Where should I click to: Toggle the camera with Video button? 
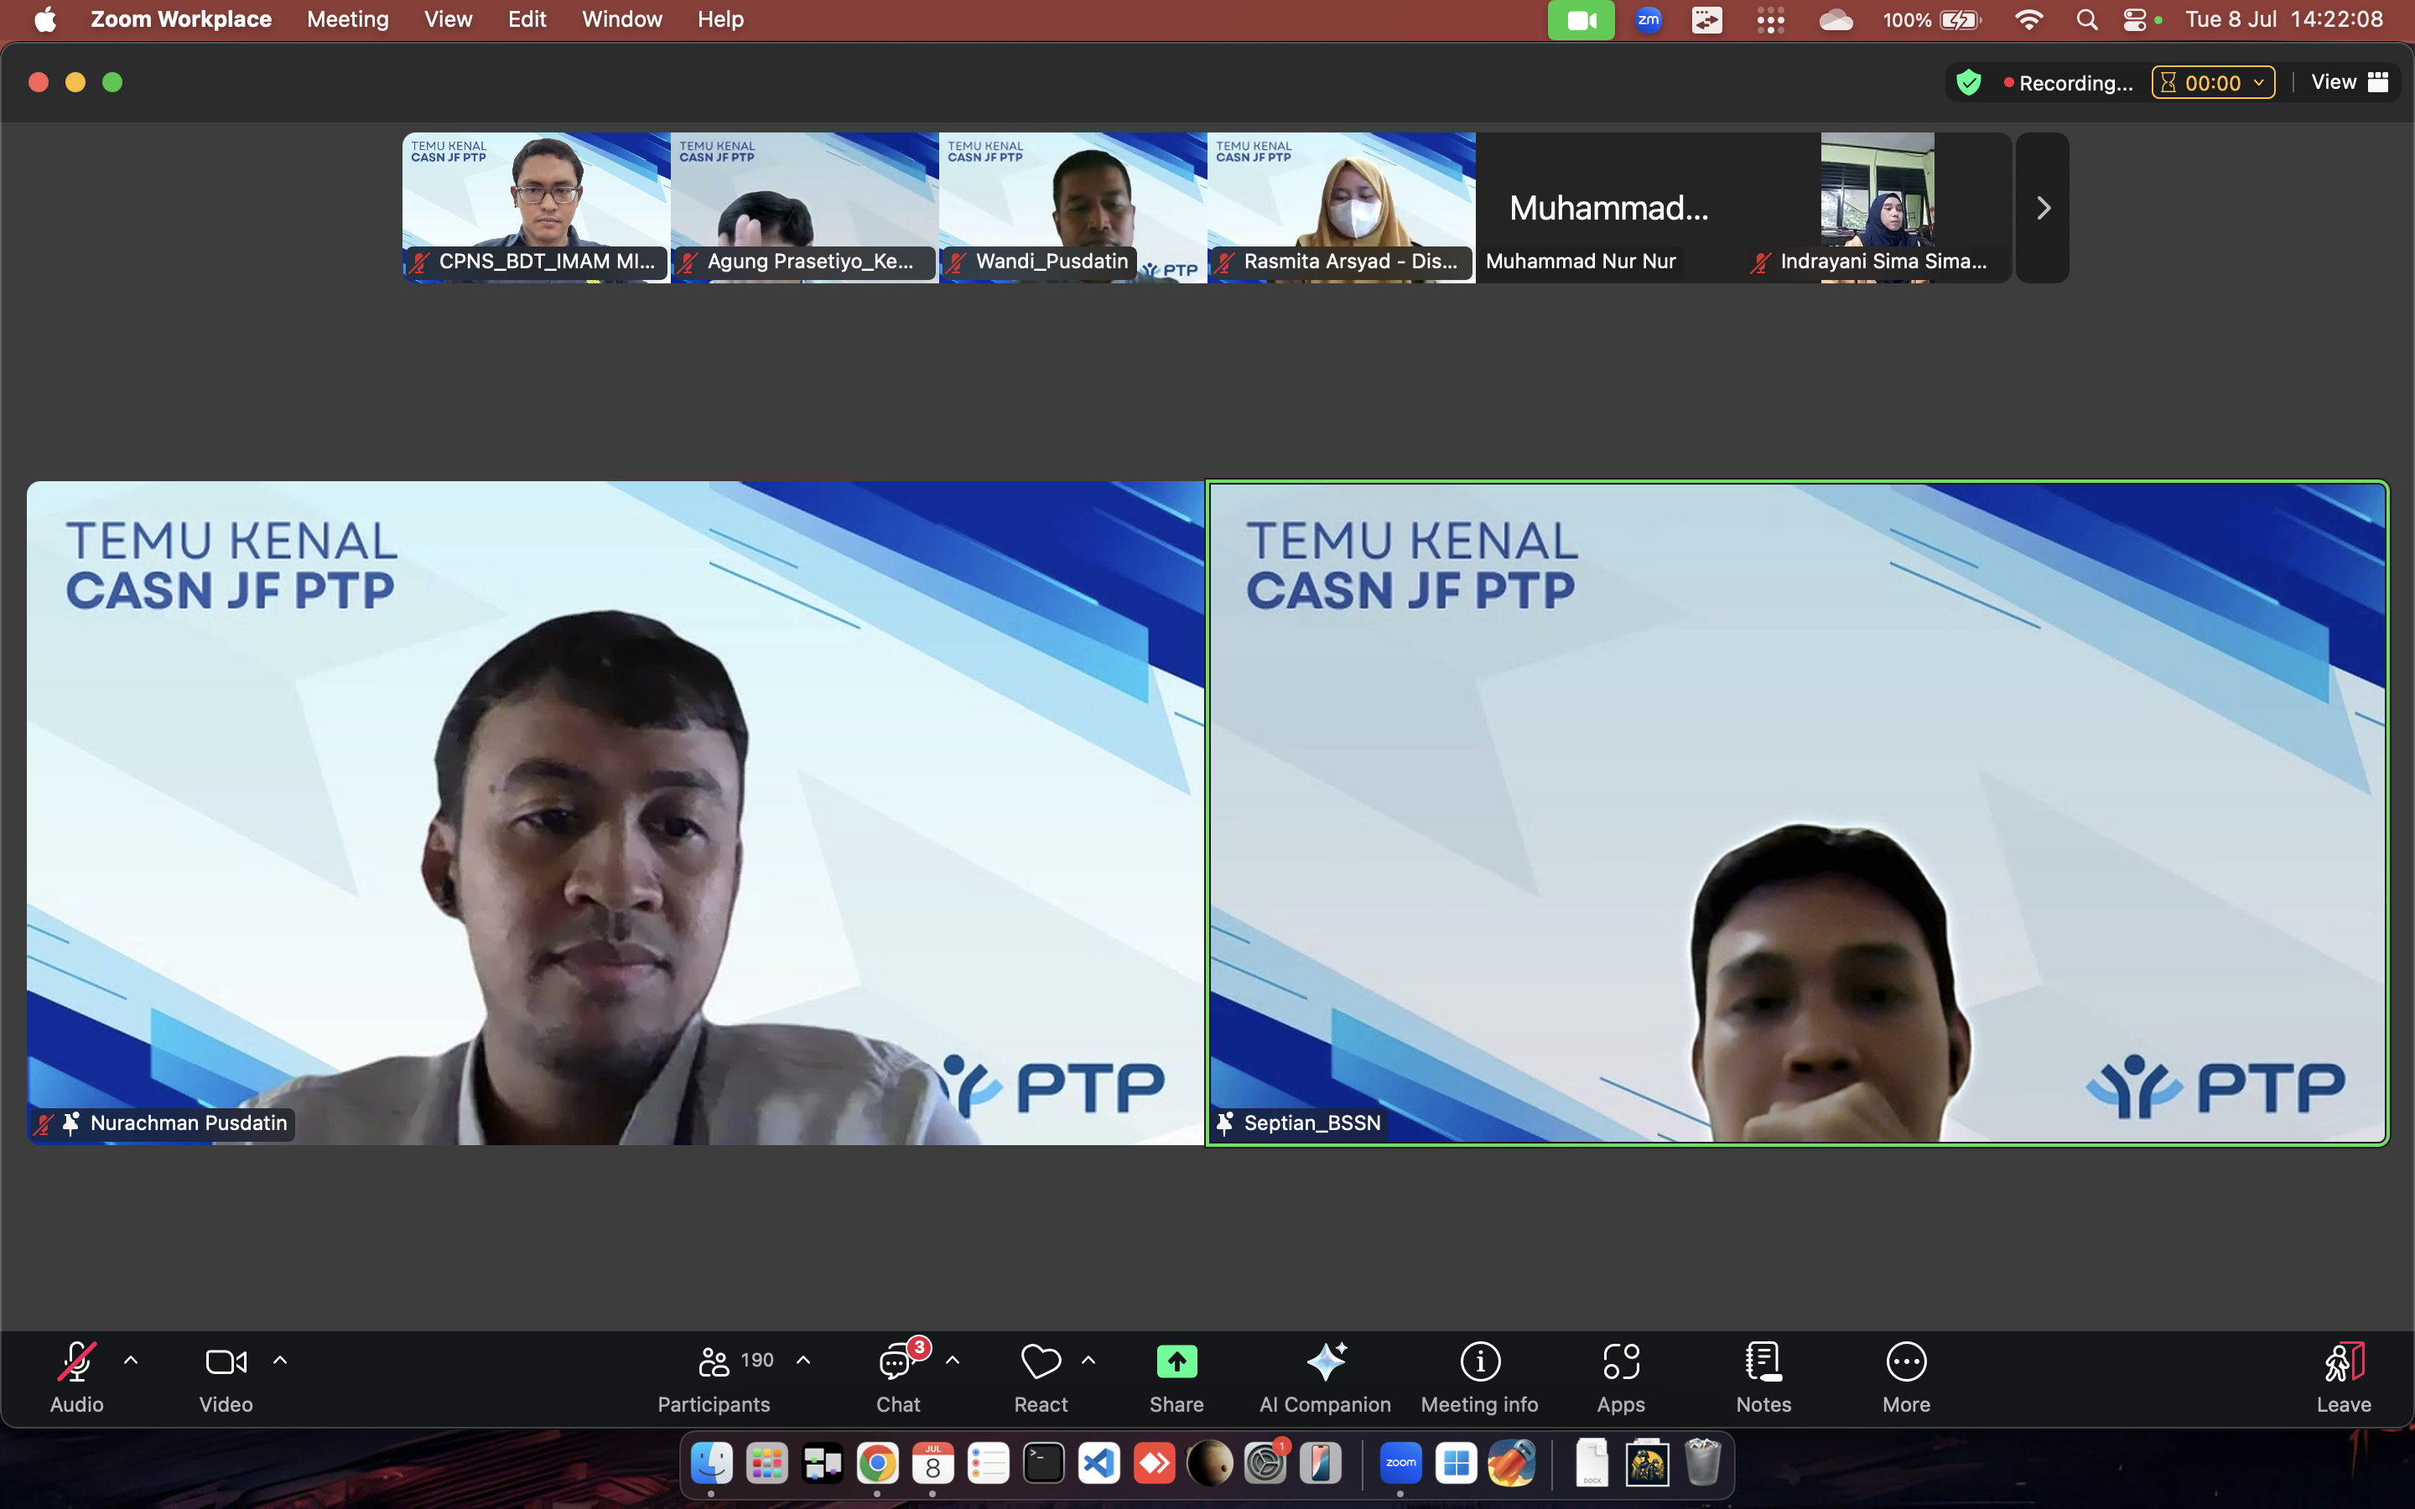tap(226, 1377)
